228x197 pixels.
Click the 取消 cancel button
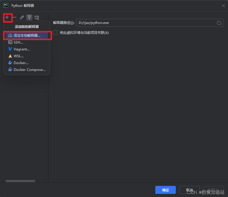[189, 190]
